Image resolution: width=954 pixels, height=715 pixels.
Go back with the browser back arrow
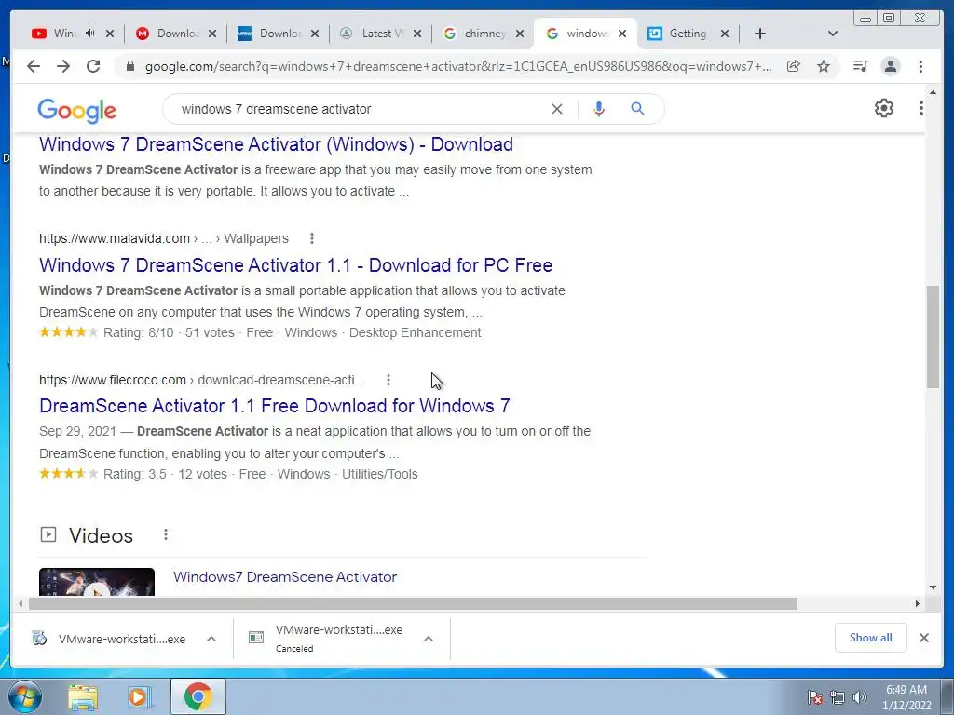(34, 66)
